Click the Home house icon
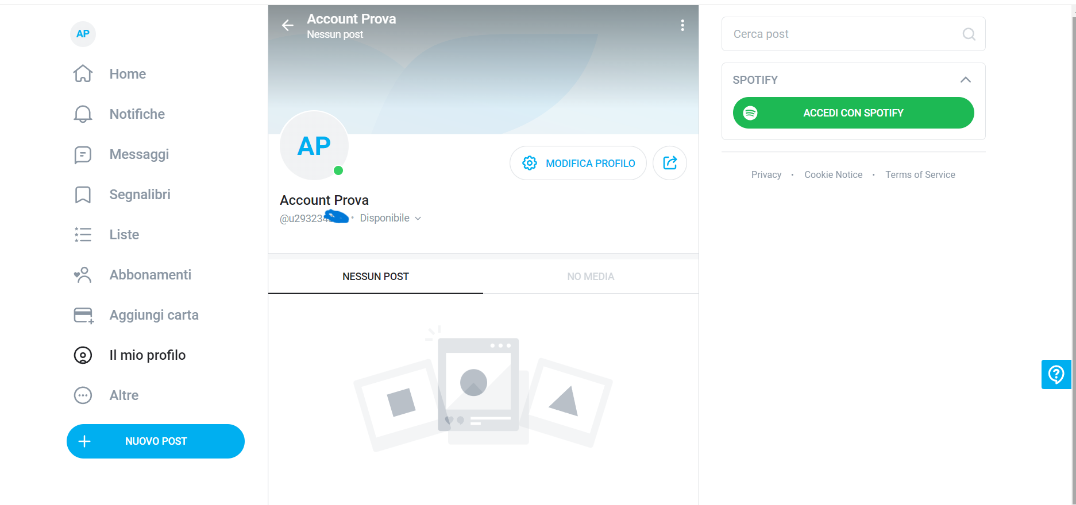The image size is (1076, 505). (x=83, y=74)
